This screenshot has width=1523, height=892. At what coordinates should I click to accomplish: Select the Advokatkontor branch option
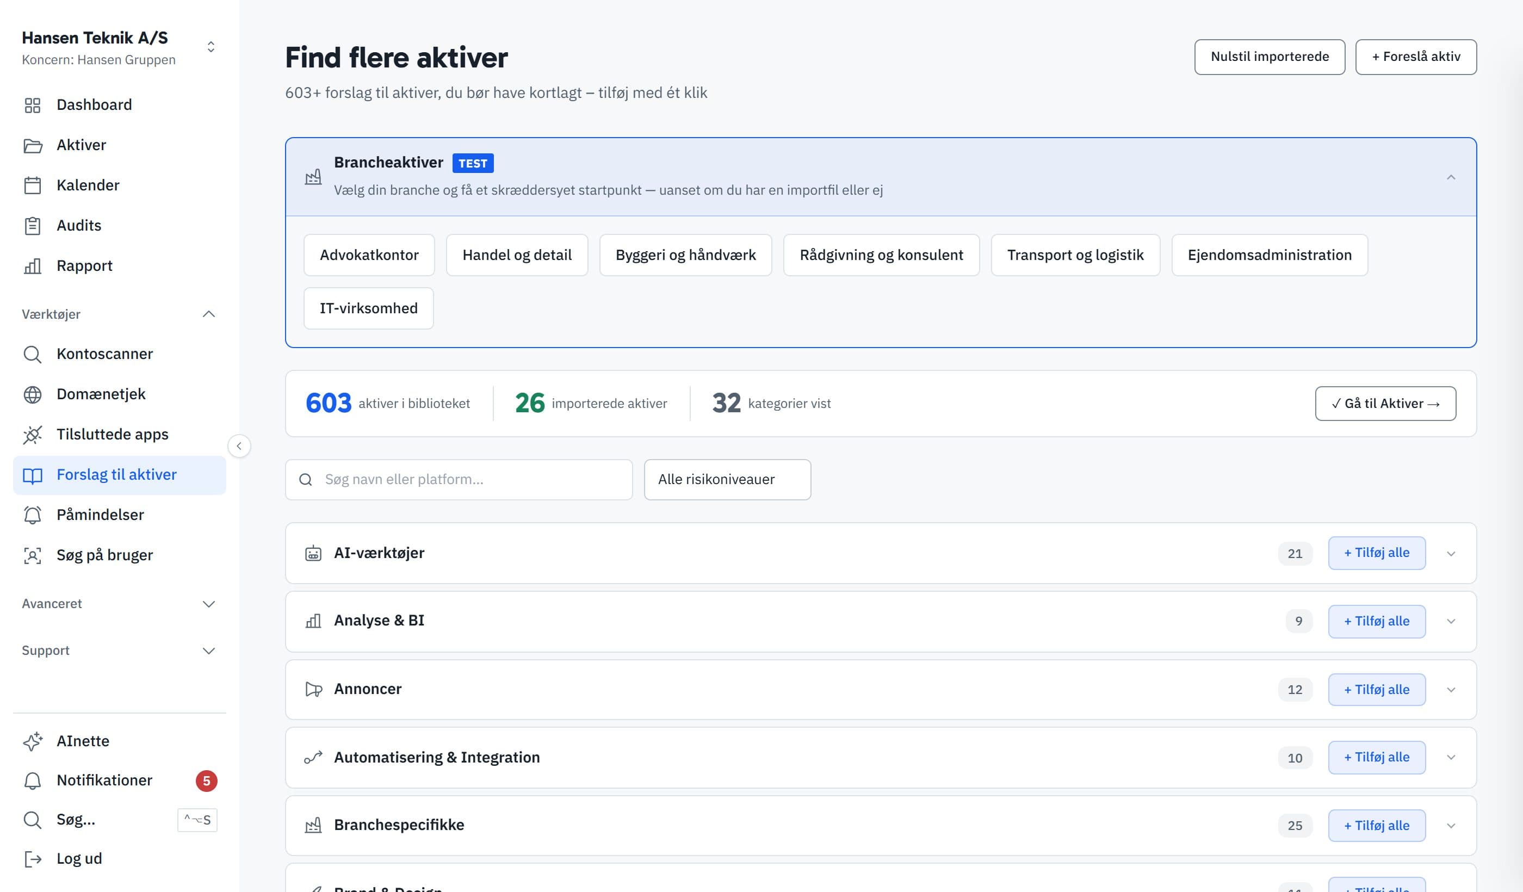[x=369, y=255]
